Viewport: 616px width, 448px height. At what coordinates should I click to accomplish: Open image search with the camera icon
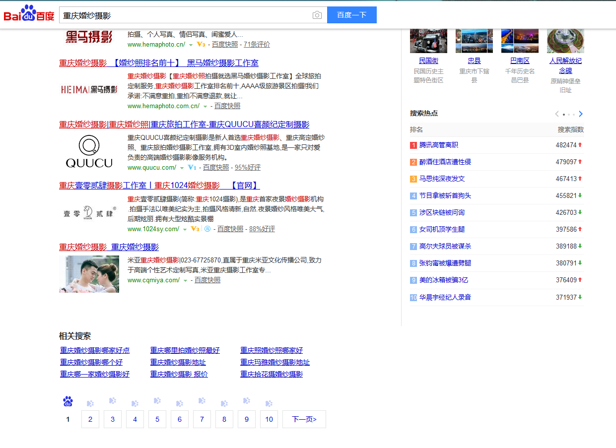click(317, 15)
